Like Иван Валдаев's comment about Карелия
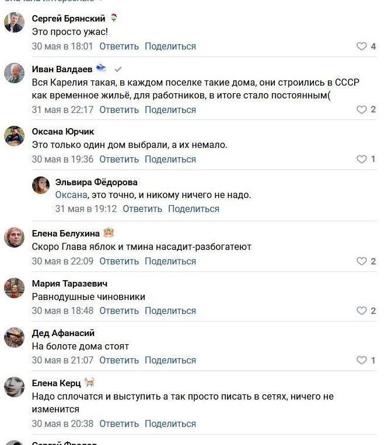The image size is (388, 445). click(x=361, y=110)
